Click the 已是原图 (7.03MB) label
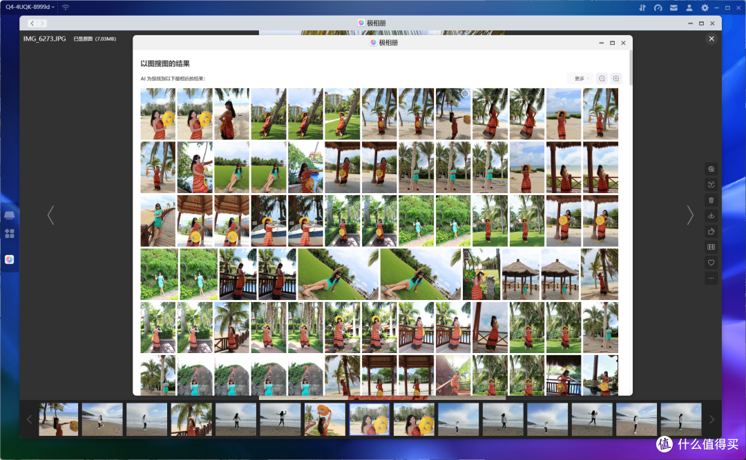Viewport: 746px width, 460px height. click(x=95, y=39)
